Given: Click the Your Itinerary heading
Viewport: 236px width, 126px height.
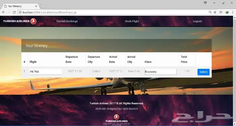Looking at the screenshot, I should (x=36, y=46).
